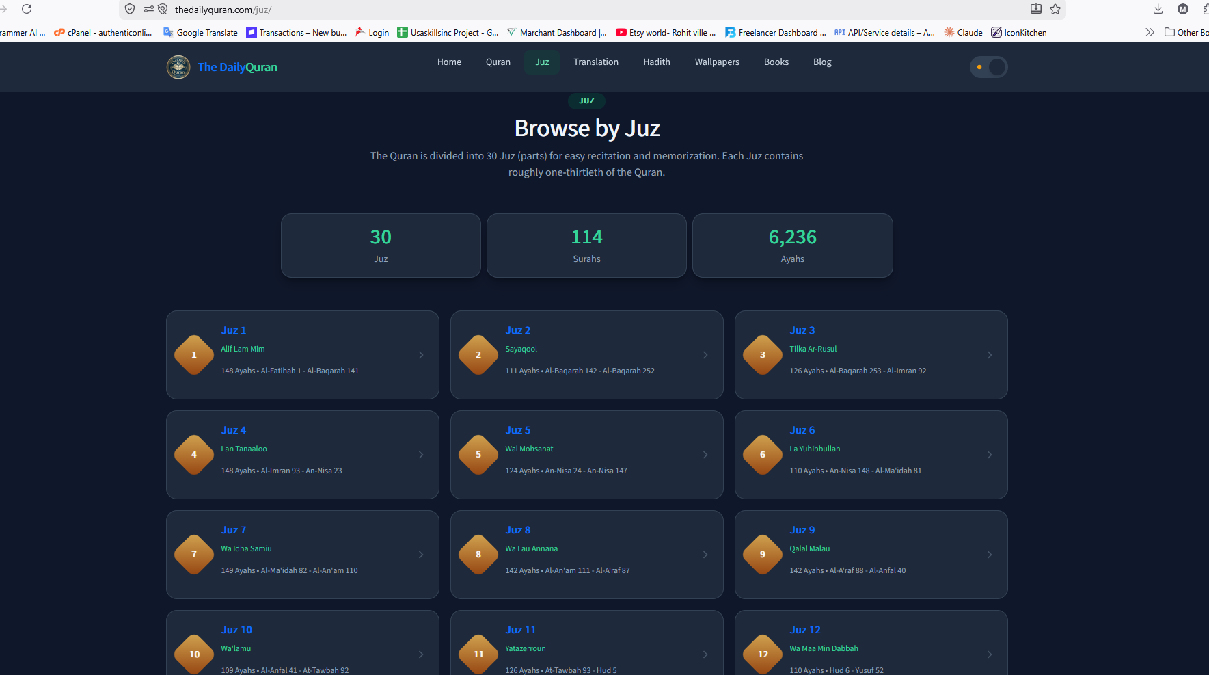The width and height of the screenshot is (1209, 675).
Task: Click the Juz 9 numbered diamond badge
Action: point(763,555)
